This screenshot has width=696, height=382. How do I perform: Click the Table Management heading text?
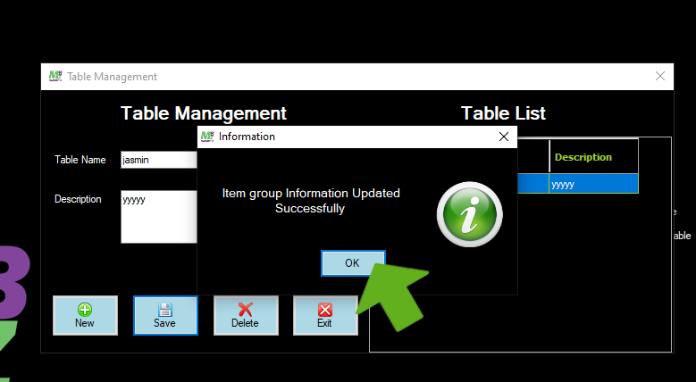click(x=204, y=113)
